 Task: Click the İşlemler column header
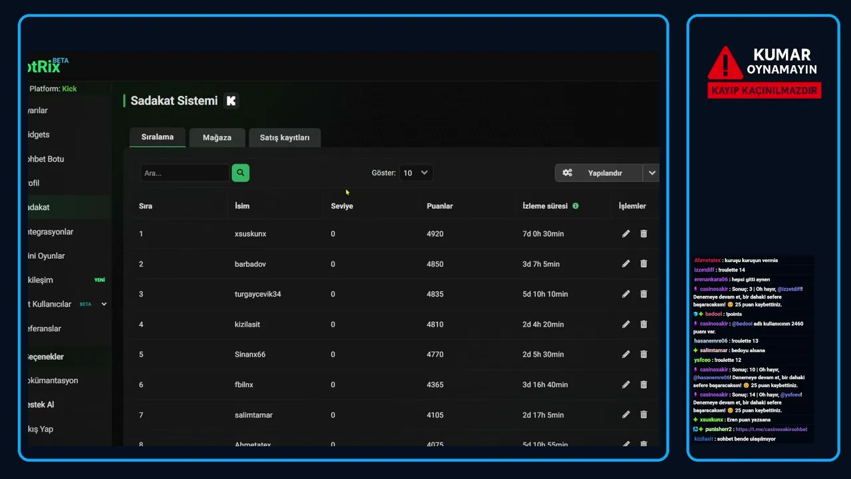tap(632, 206)
